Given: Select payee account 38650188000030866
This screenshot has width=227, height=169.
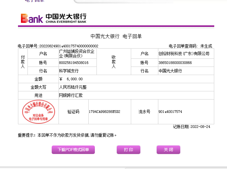Looking at the screenshot, I should 175,63.
